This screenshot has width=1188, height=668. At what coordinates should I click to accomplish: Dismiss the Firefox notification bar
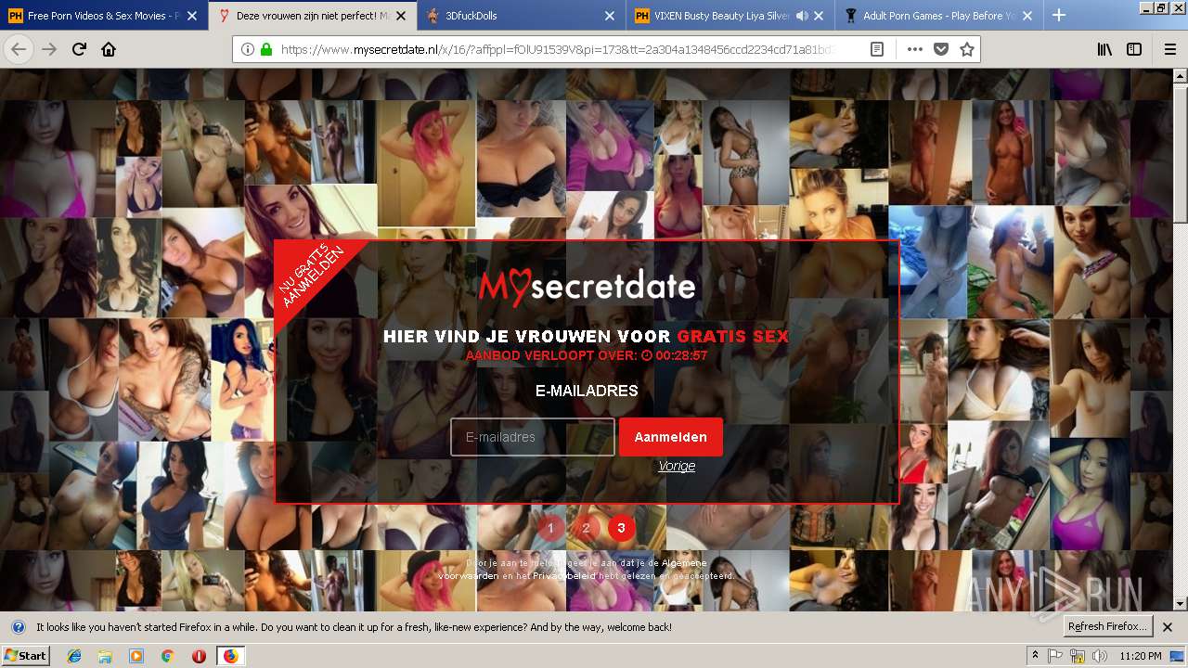1168,626
